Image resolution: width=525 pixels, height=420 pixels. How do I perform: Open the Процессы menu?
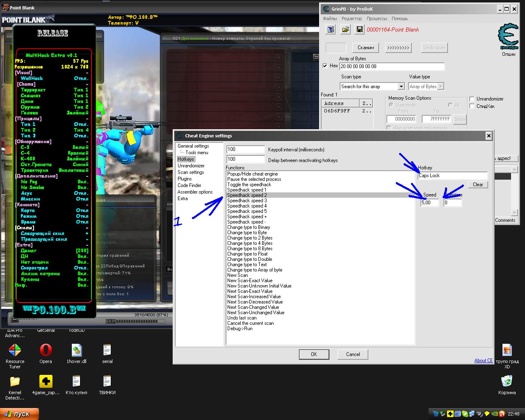[x=377, y=18]
